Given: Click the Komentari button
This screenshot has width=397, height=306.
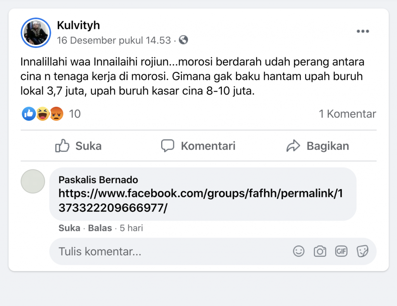Looking at the screenshot, I should click(198, 146).
